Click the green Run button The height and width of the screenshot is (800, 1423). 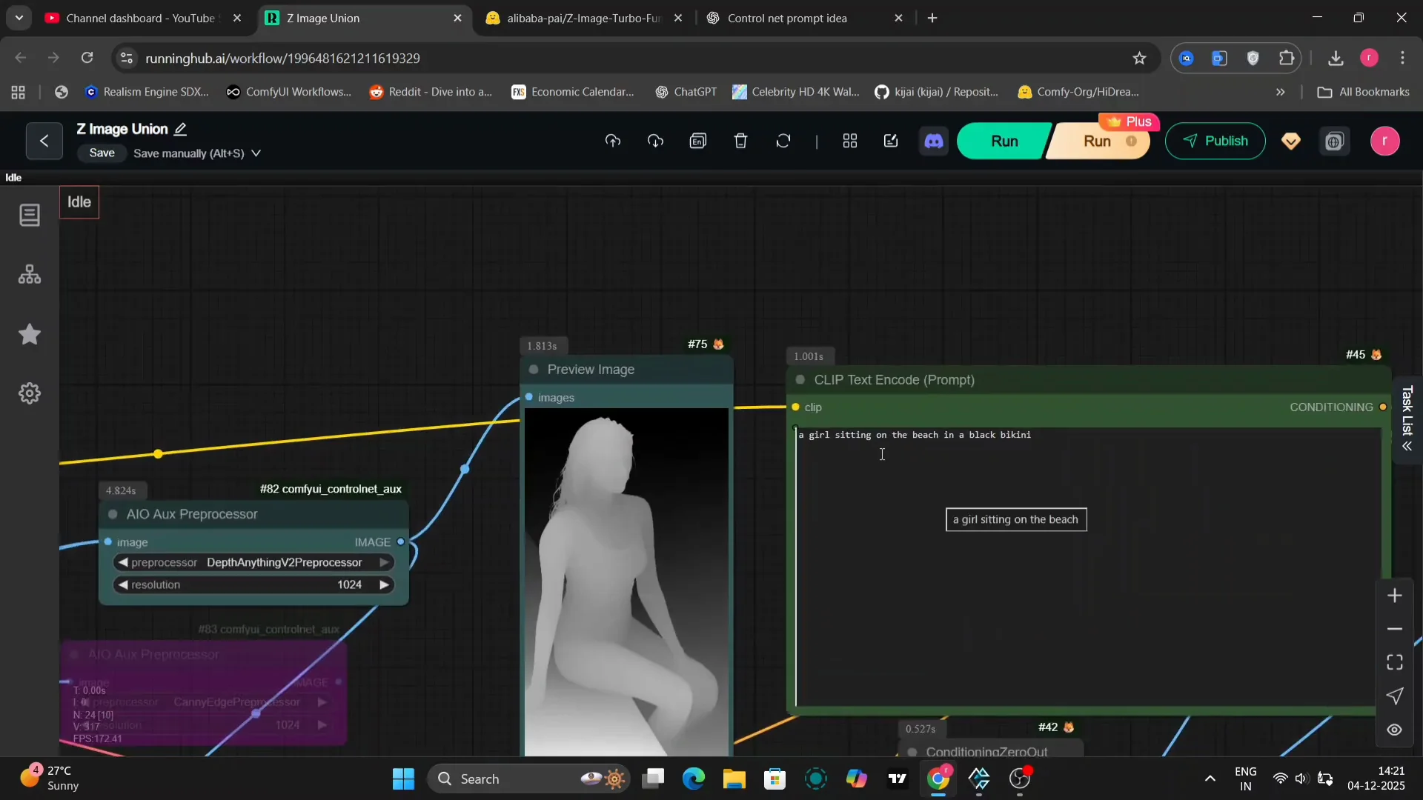pyautogui.click(x=1004, y=141)
